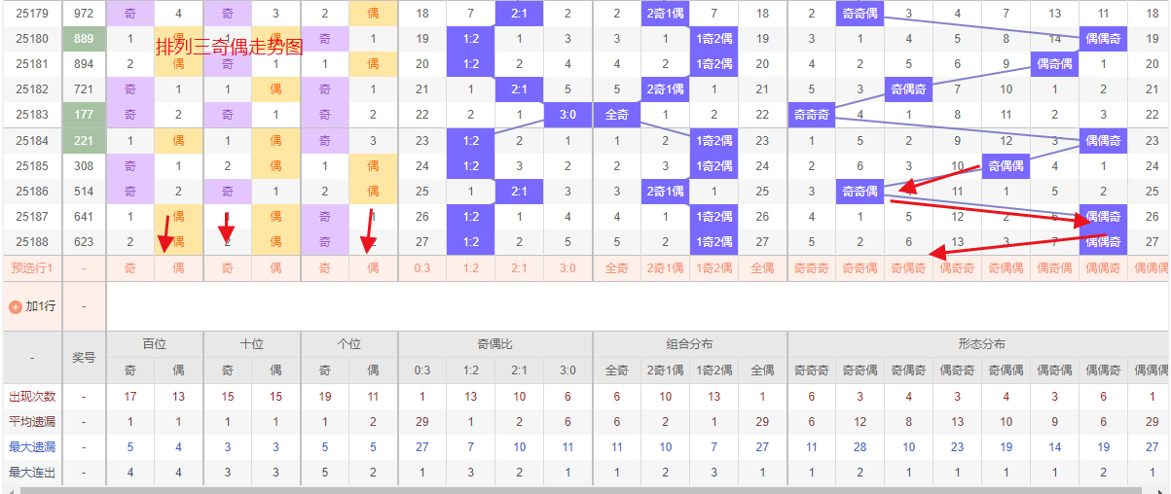
Task: Click issue number 25188
Action: point(32,242)
